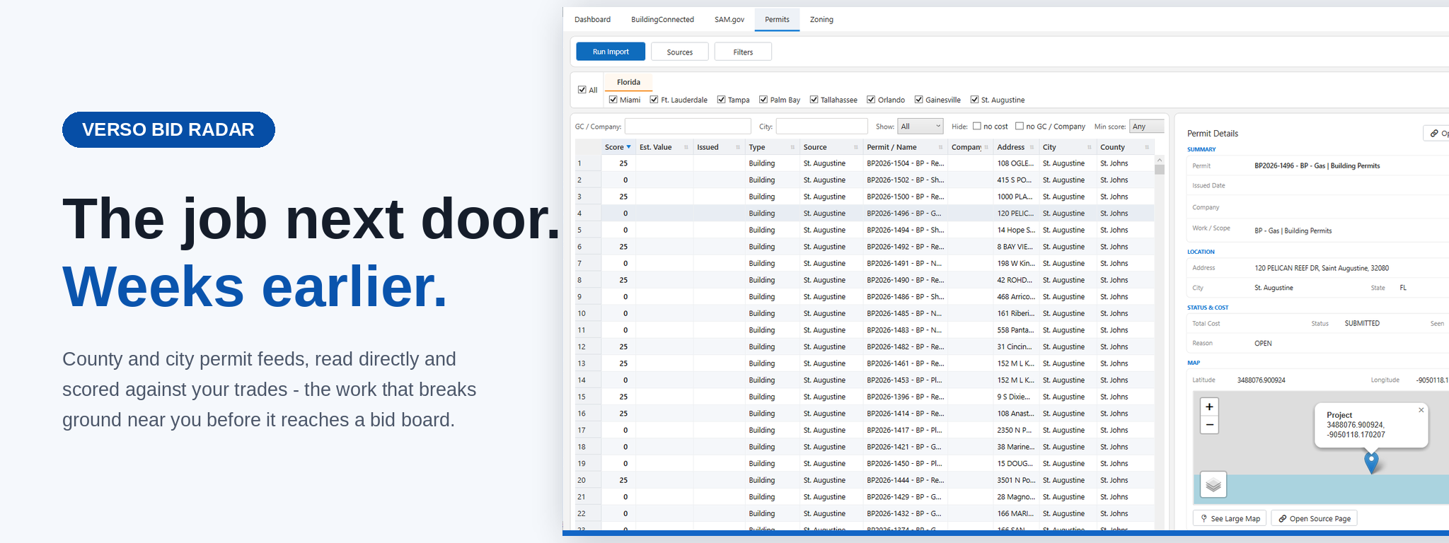Click the Score column sort arrow
The height and width of the screenshot is (543, 1449).
pyautogui.click(x=628, y=147)
